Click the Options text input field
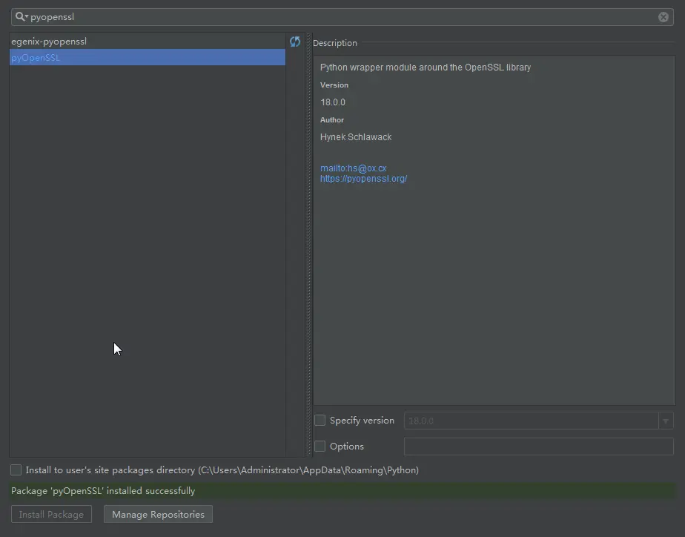Image resolution: width=685 pixels, height=537 pixels. 539,447
